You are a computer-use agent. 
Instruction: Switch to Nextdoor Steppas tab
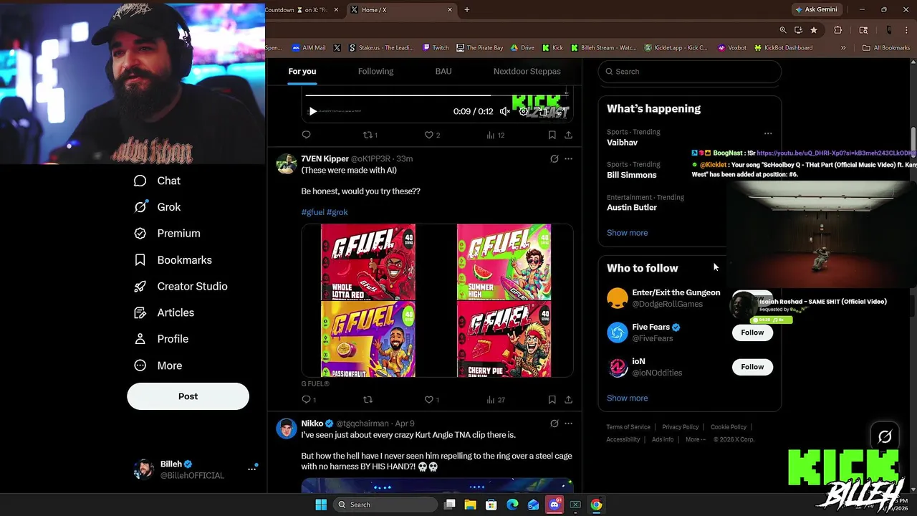pyautogui.click(x=527, y=71)
